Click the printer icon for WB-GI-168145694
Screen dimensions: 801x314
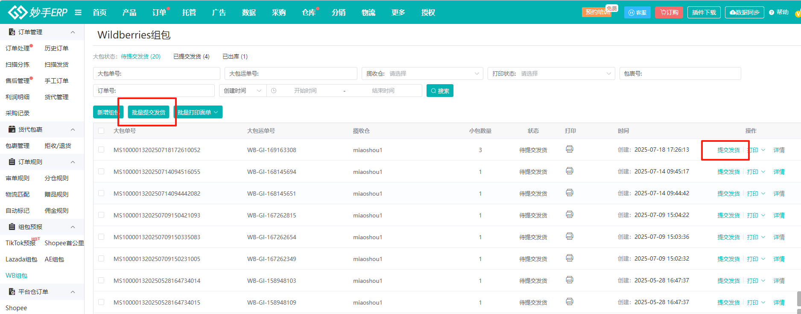(x=569, y=171)
